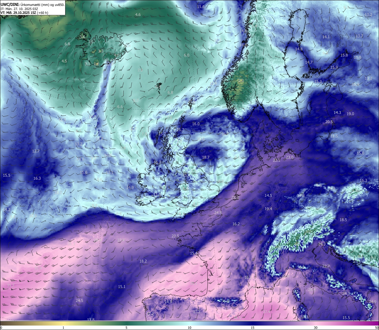379x330 pixels.
Task: Click the map value 11.8
Action: (x=357, y=57)
